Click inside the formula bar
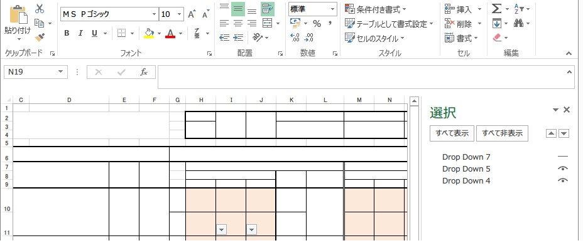The height and width of the screenshot is (243, 583). click(366, 77)
